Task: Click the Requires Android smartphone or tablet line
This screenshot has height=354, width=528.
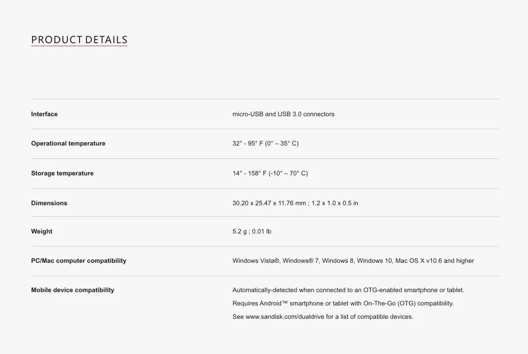Action: tap(343, 303)
